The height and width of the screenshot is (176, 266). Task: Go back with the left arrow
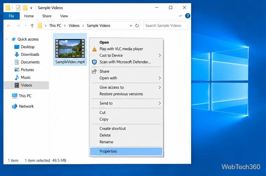(9, 25)
